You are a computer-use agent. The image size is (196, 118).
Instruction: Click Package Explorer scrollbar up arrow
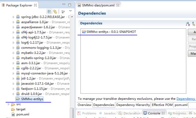pyautogui.click(x=72, y=17)
